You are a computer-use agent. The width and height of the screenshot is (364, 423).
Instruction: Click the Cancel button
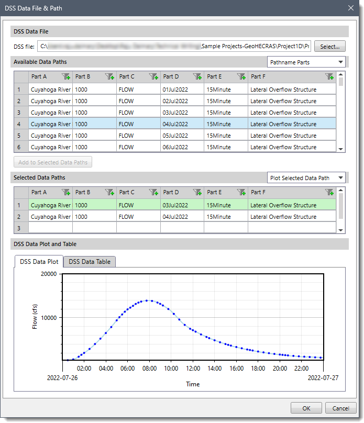[x=340, y=408]
